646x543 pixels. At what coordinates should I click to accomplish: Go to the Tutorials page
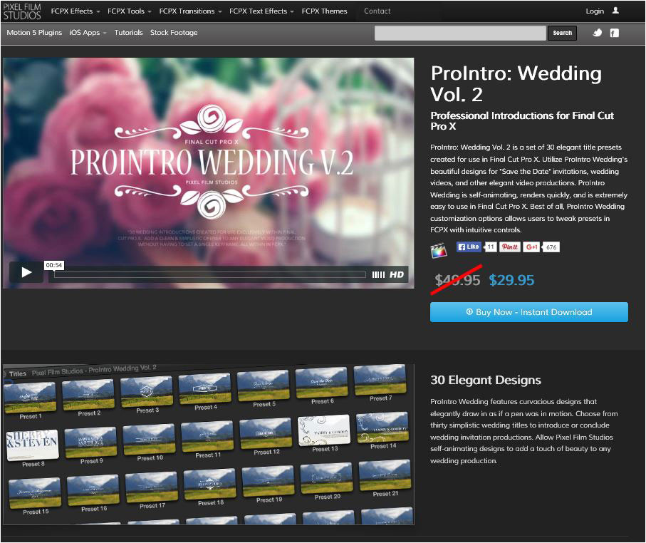128,33
